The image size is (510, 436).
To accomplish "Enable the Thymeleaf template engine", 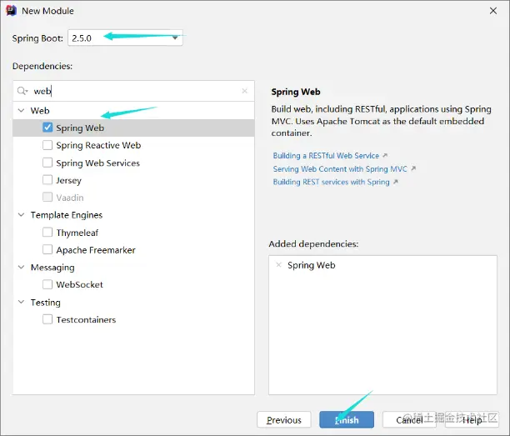I will coord(47,233).
